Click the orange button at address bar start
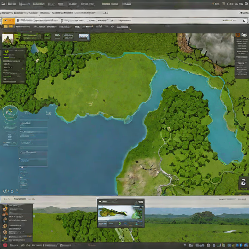 [x=8, y=21]
